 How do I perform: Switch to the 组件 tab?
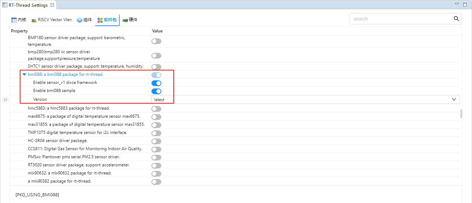[x=88, y=20]
